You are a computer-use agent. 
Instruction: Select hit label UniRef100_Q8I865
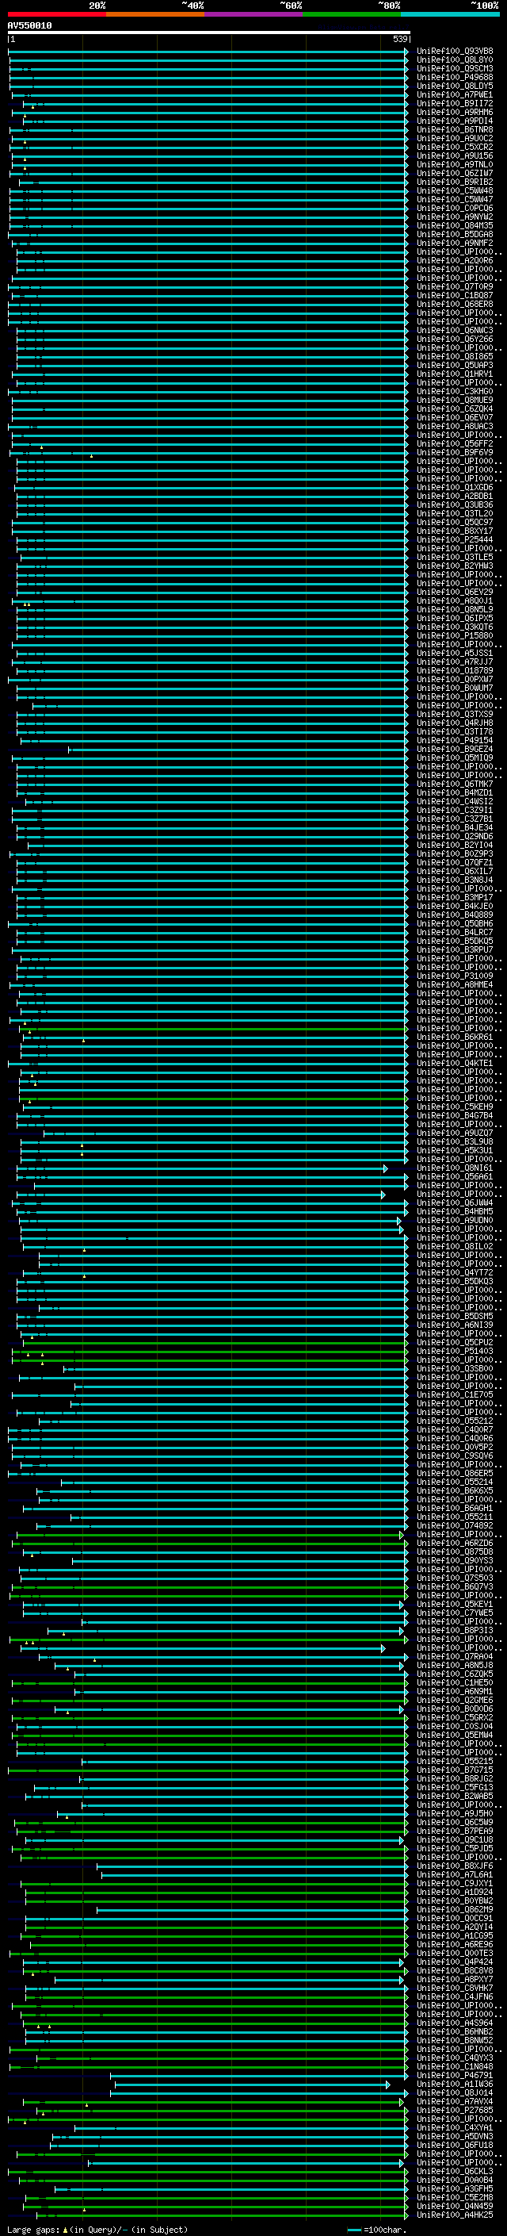(x=455, y=357)
